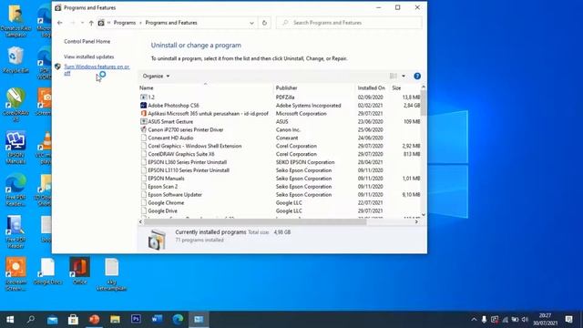
Task: Click the Adobe Photoshop CS6 program icon
Action: pos(144,106)
